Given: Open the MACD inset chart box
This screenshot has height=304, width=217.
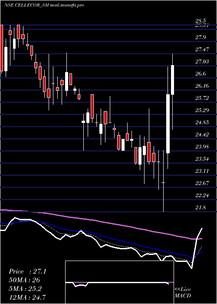Looking at the screenshot, I should click(x=119, y=282).
